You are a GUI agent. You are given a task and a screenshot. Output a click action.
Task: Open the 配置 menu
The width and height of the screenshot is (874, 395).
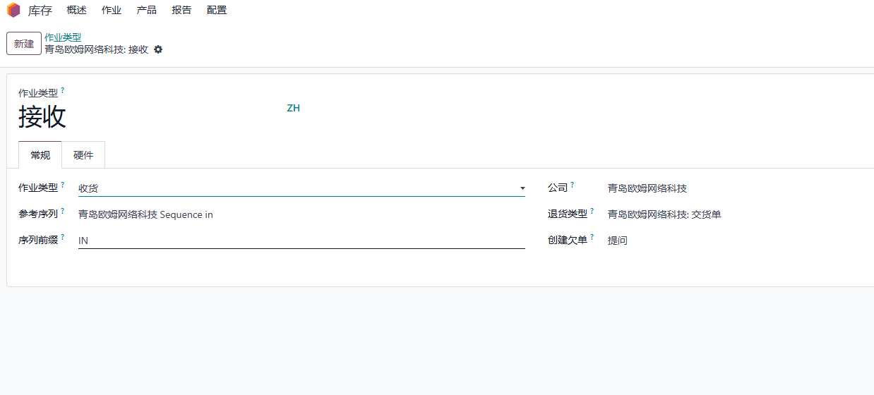(217, 11)
